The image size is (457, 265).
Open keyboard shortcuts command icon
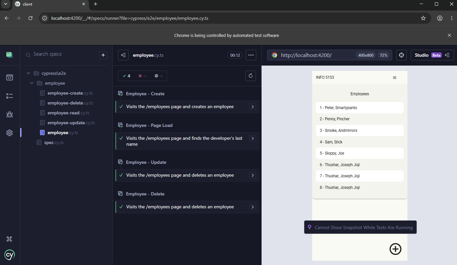10,239
